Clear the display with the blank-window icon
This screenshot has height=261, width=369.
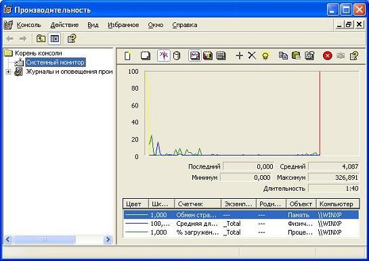point(145,56)
